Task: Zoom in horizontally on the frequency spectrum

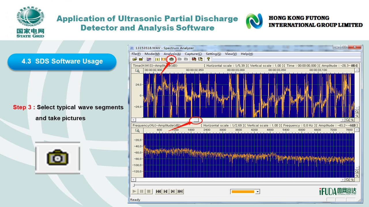Action: point(347,180)
